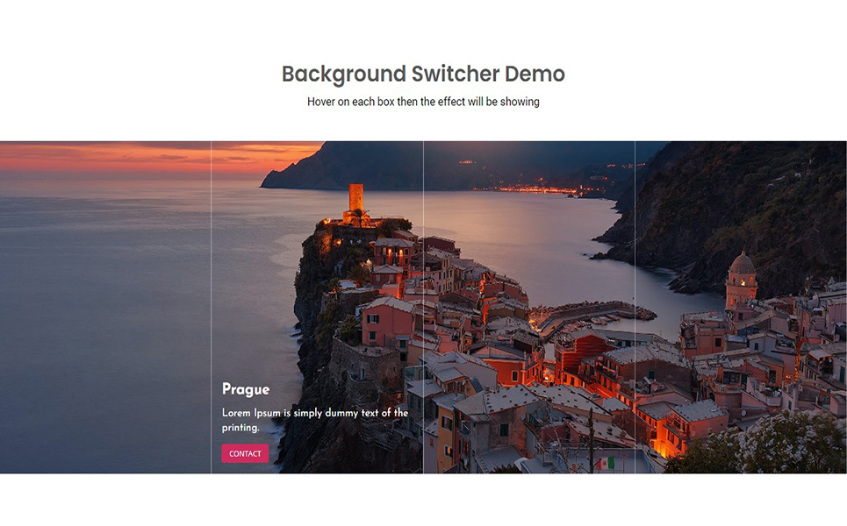Select the first box showing open sea
Viewport: 847px width, 526px height.
[105, 307]
